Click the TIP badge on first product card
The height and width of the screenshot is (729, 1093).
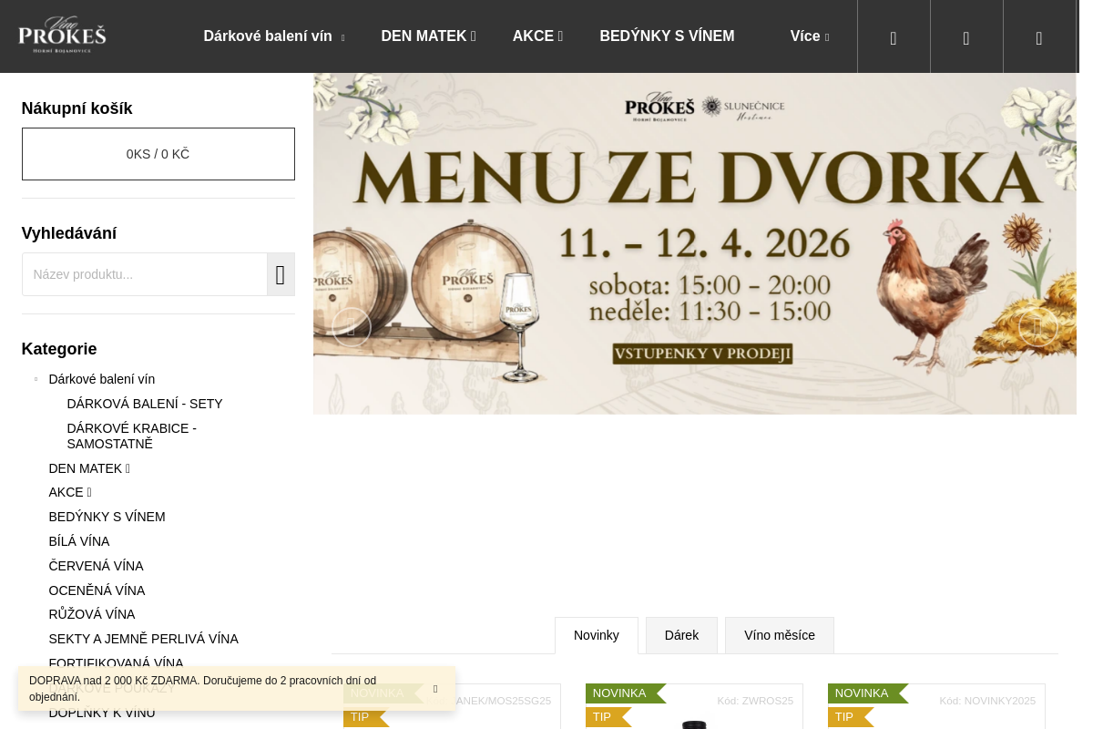[359, 717]
